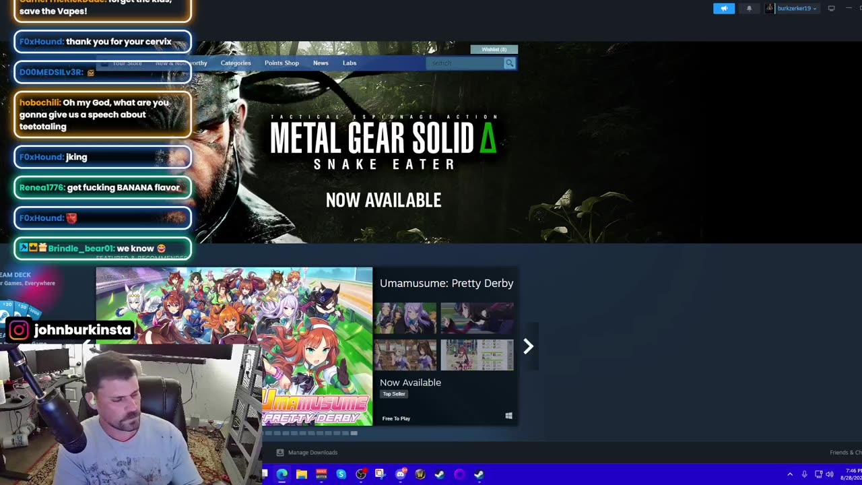Open OBS Studio from the taskbar

(361, 474)
